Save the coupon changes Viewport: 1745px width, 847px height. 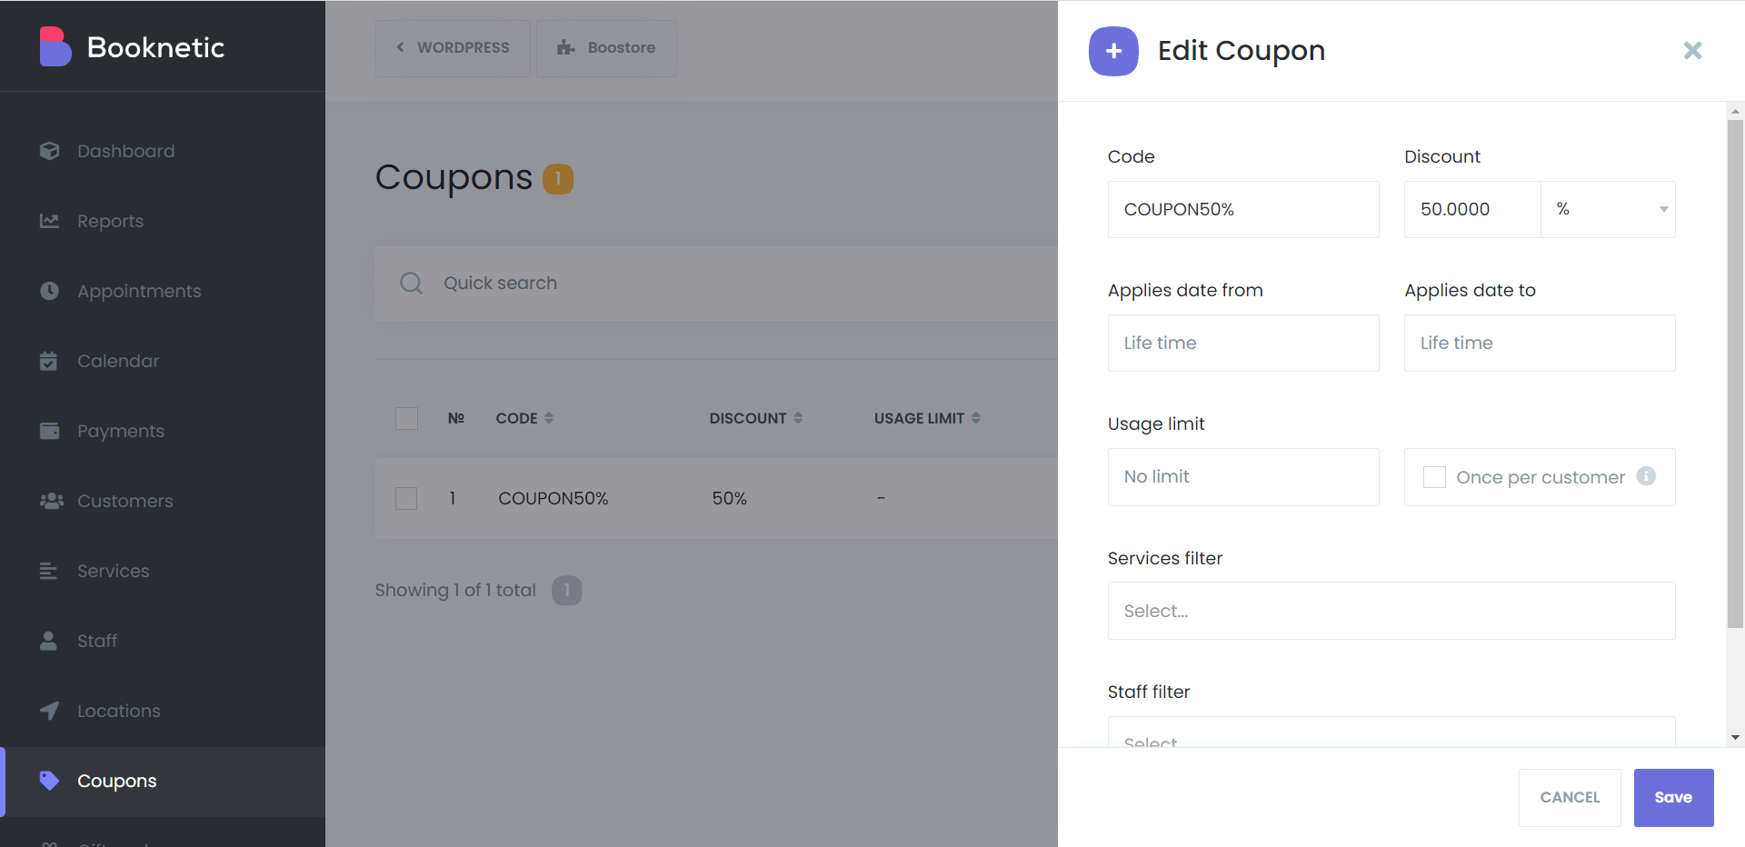[1673, 798]
